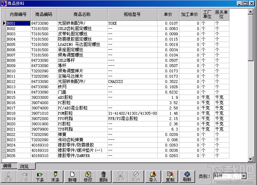Click the 规格型号 column header

(x=132, y=14)
